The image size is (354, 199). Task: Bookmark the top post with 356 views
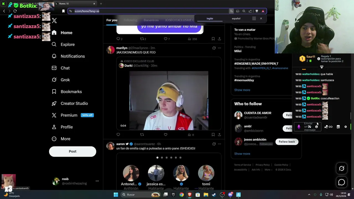[213, 39]
